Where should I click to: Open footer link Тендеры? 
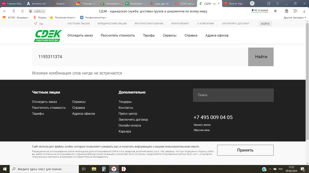(125, 102)
